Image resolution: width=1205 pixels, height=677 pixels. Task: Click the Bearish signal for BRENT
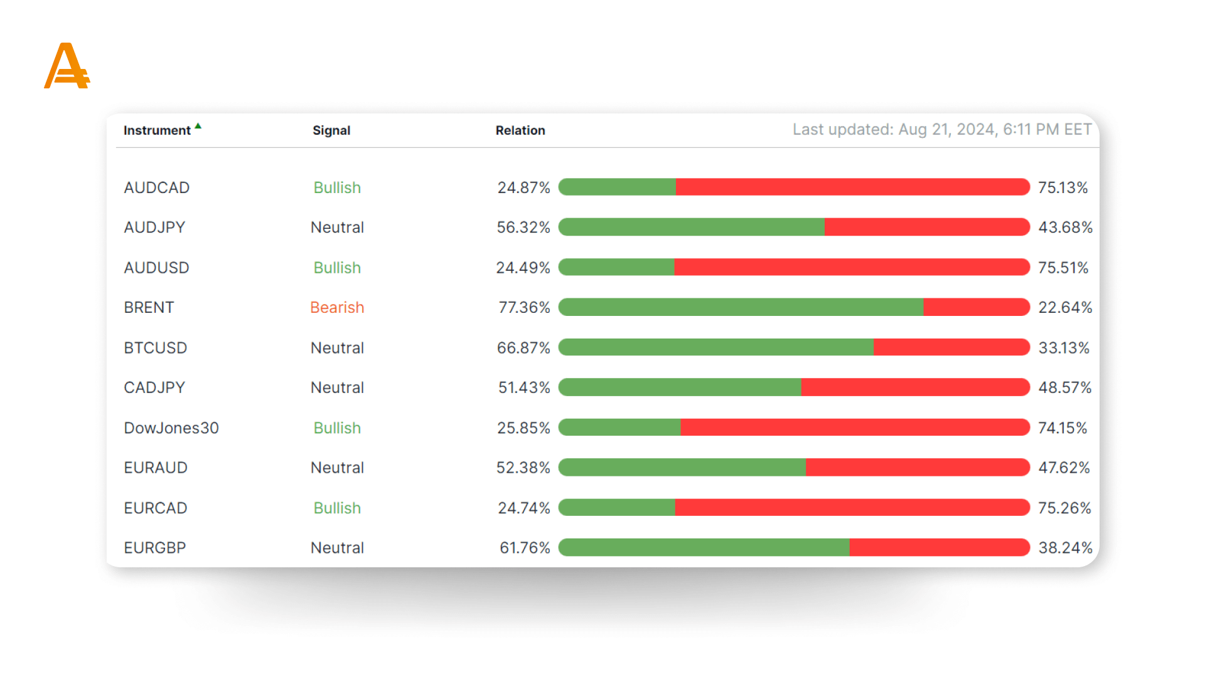click(x=337, y=308)
